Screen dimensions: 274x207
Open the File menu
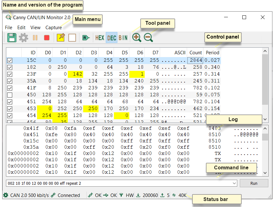click(8, 27)
